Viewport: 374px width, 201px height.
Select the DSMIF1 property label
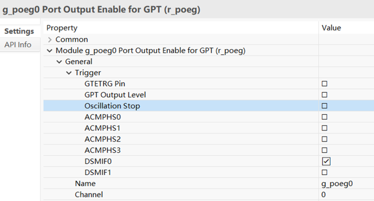98,172
